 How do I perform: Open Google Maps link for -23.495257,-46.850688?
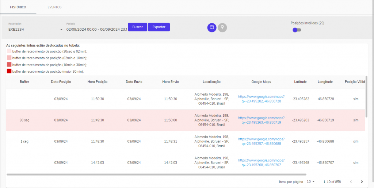pos(261,141)
